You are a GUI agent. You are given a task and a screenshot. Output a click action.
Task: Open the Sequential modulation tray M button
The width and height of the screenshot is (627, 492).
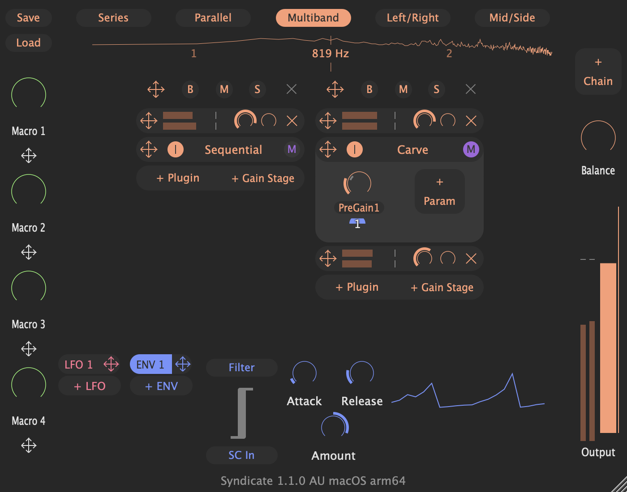point(292,149)
